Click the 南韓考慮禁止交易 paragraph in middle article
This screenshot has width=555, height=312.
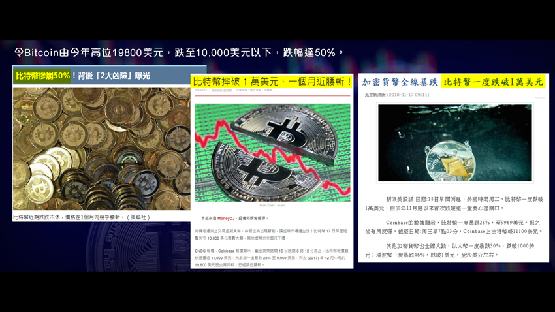click(271, 234)
